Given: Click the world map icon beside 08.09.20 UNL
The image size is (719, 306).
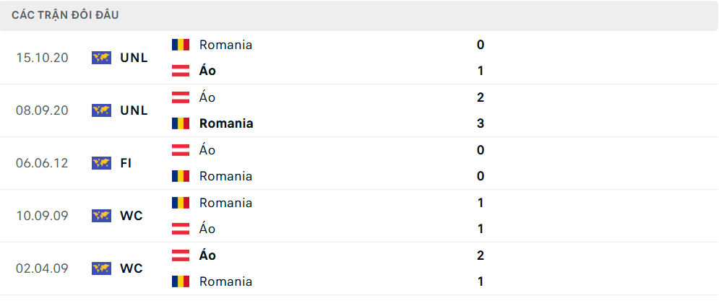Looking at the screenshot, I should tap(101, 110).
